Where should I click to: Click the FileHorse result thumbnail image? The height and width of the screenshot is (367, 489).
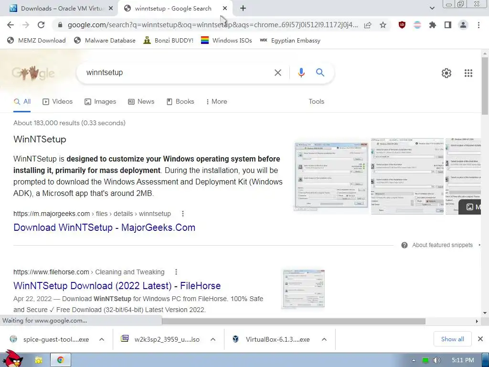point(303,289)
